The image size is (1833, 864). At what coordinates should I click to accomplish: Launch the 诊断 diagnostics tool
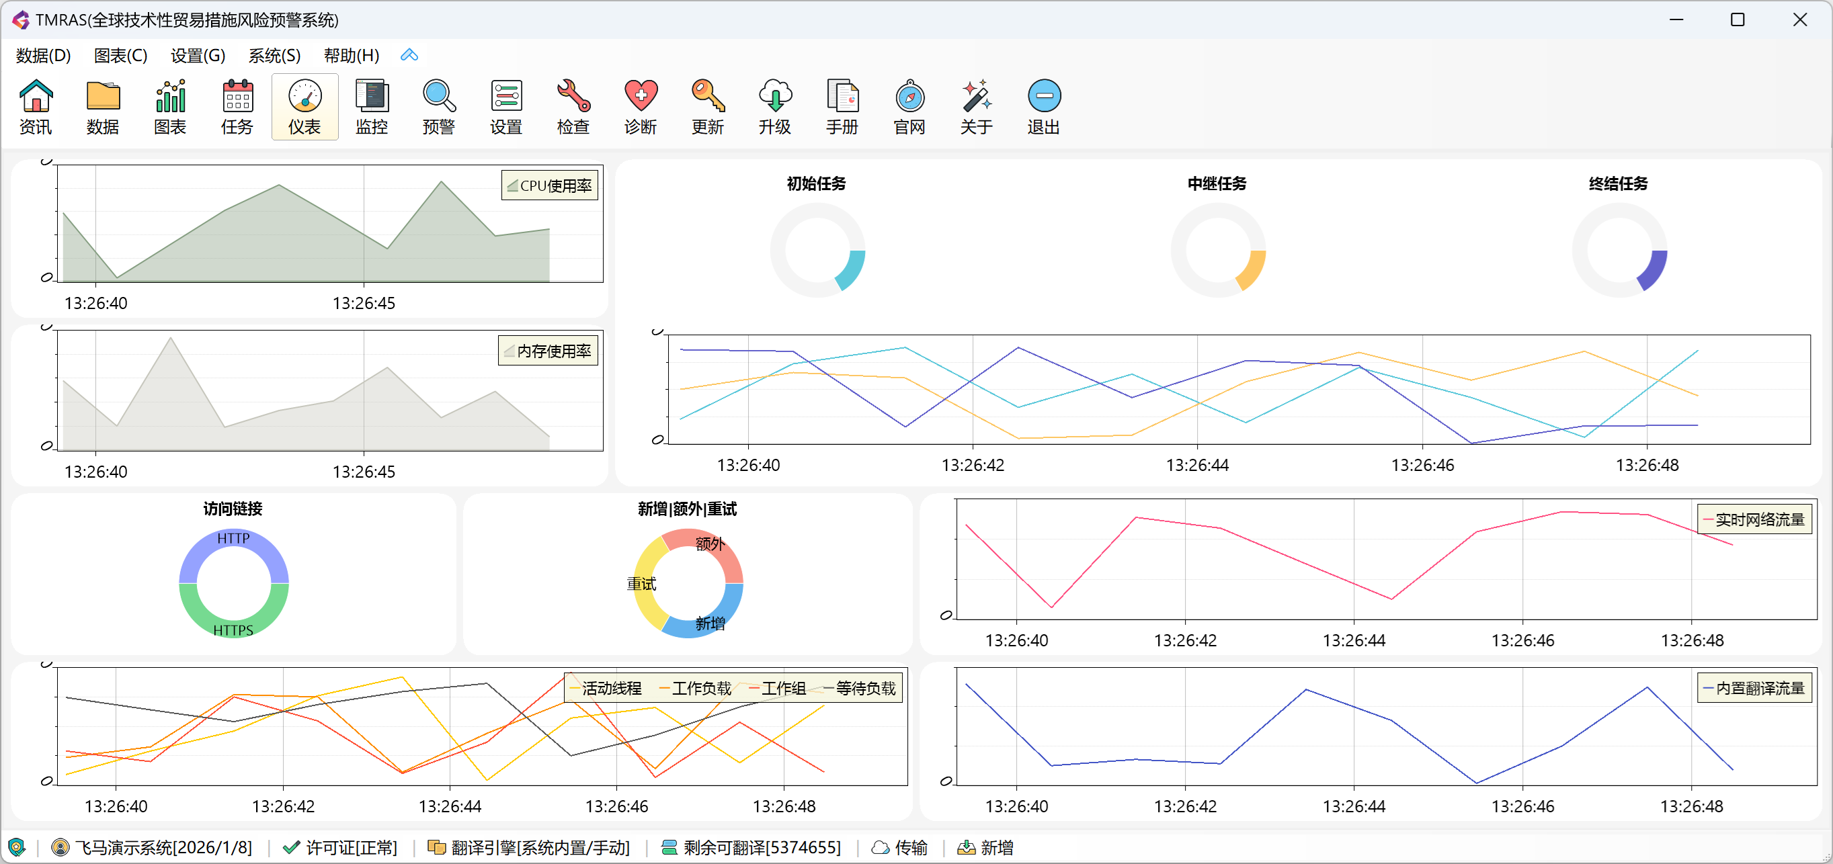coord(640,107)
